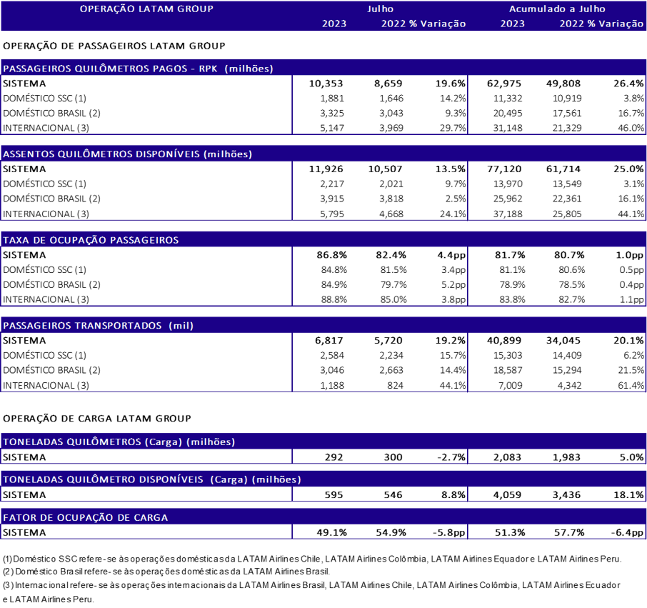Select empty Julho cell under Fator de Ocupação
Image resolution: width=647 pixels, height=608 pixels.
pos(380,531)
